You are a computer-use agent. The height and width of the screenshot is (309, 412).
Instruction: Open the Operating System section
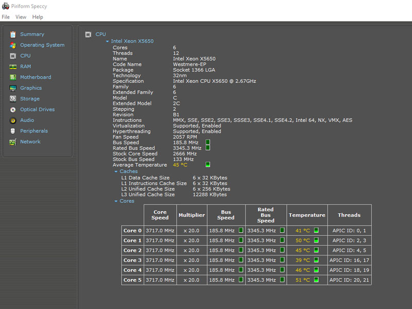coord(42,45)
